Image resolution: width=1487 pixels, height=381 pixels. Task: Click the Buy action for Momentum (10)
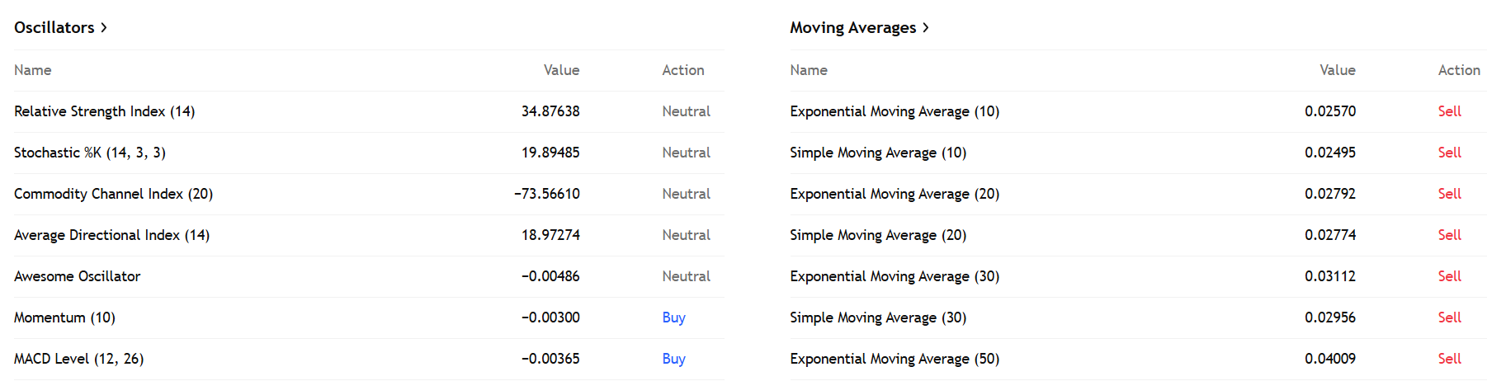673,317
